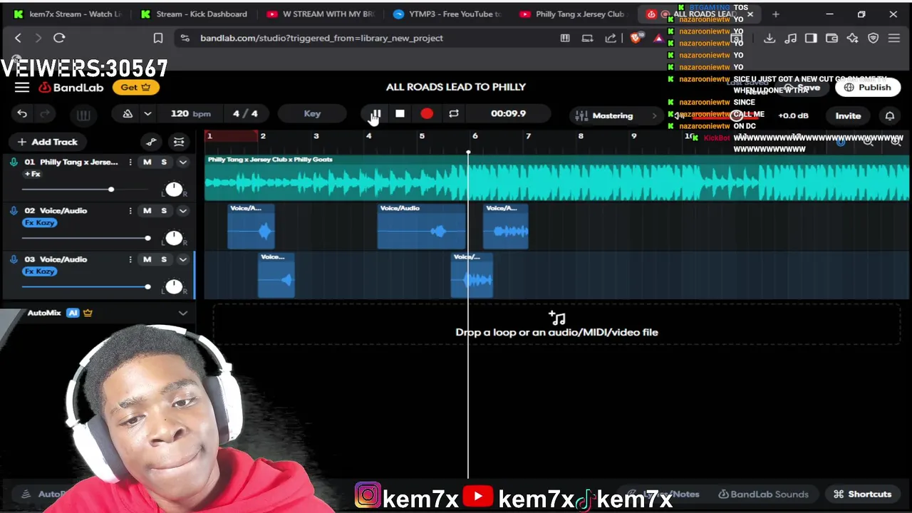
Task: Edit the 120 bpm tempo
Action: 190,113
